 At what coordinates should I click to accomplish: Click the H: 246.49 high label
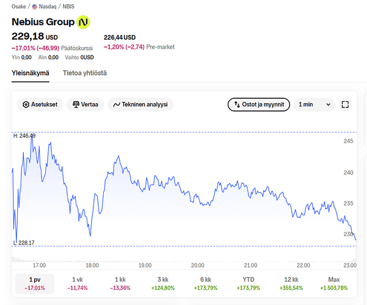pyautogui.click(x=24, y=135)
